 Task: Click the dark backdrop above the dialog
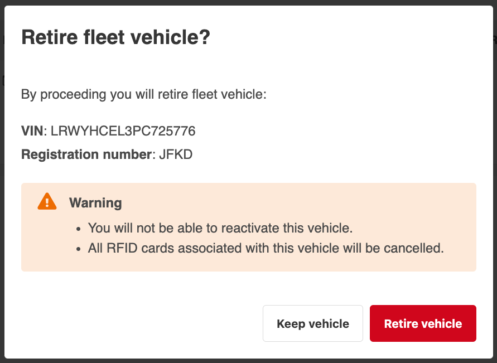click(x=248, y=2)
